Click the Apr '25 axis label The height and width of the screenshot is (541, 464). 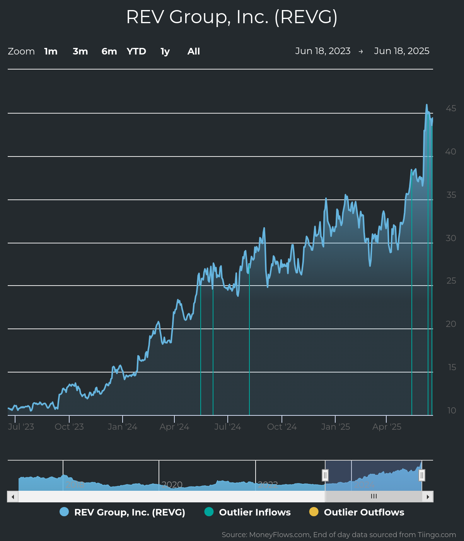pyautogui.click(x=387, y=427)
